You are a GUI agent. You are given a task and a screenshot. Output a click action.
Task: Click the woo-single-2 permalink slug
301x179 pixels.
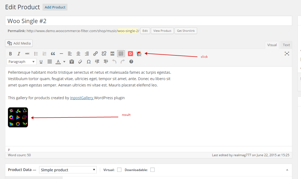coord(128,31)
